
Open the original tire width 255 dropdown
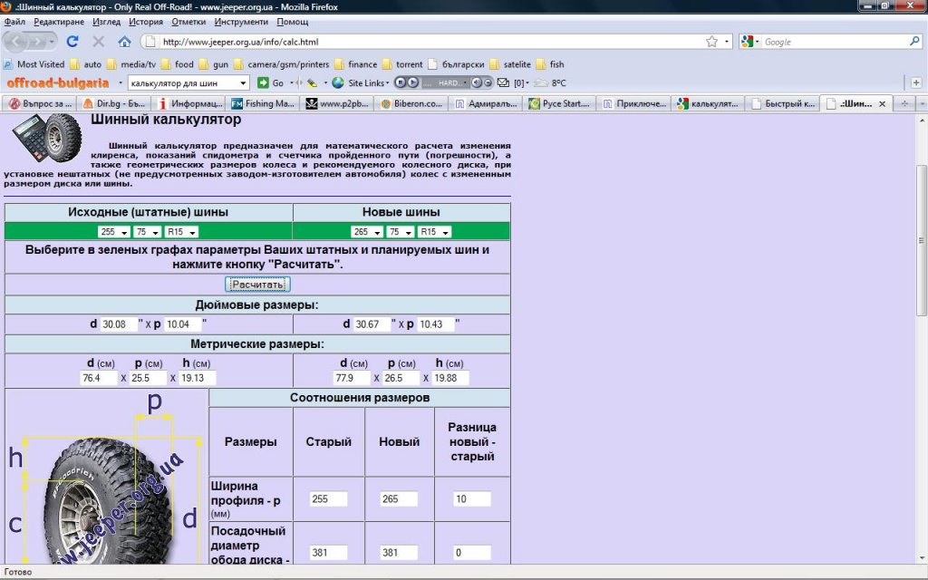[x=115, y=232]
